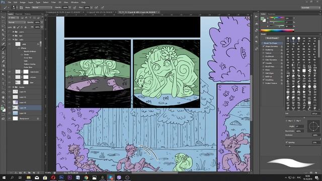Select Brush Tip Shape section
The width and height of the screenshot is (322, 181).
[x=272, y=43]
